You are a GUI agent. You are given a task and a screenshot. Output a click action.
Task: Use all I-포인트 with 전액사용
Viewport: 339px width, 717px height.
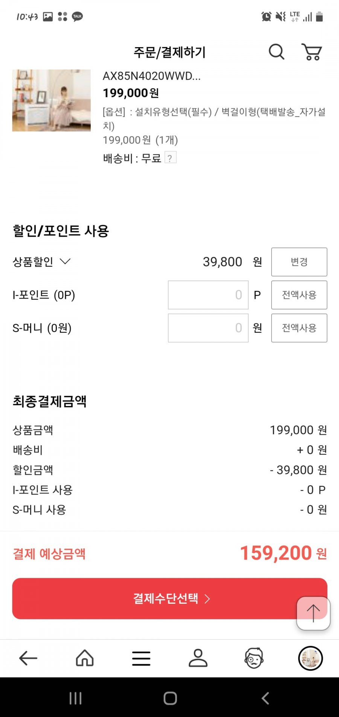[x=299, y=295]
